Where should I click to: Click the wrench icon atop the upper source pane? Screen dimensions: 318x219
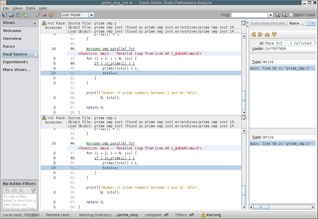(244, 23)
